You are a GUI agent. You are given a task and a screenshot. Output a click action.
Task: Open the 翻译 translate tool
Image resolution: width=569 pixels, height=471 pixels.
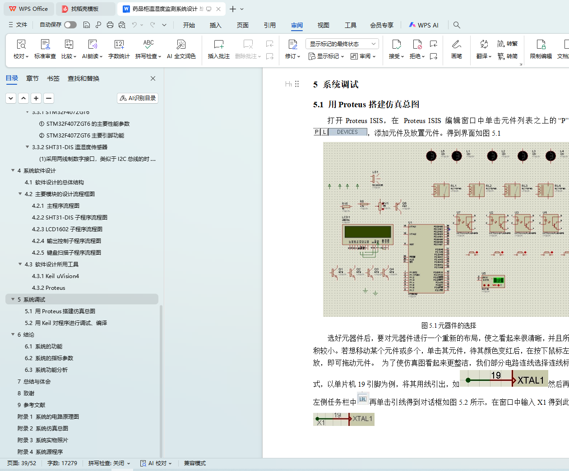pos(484,49)
